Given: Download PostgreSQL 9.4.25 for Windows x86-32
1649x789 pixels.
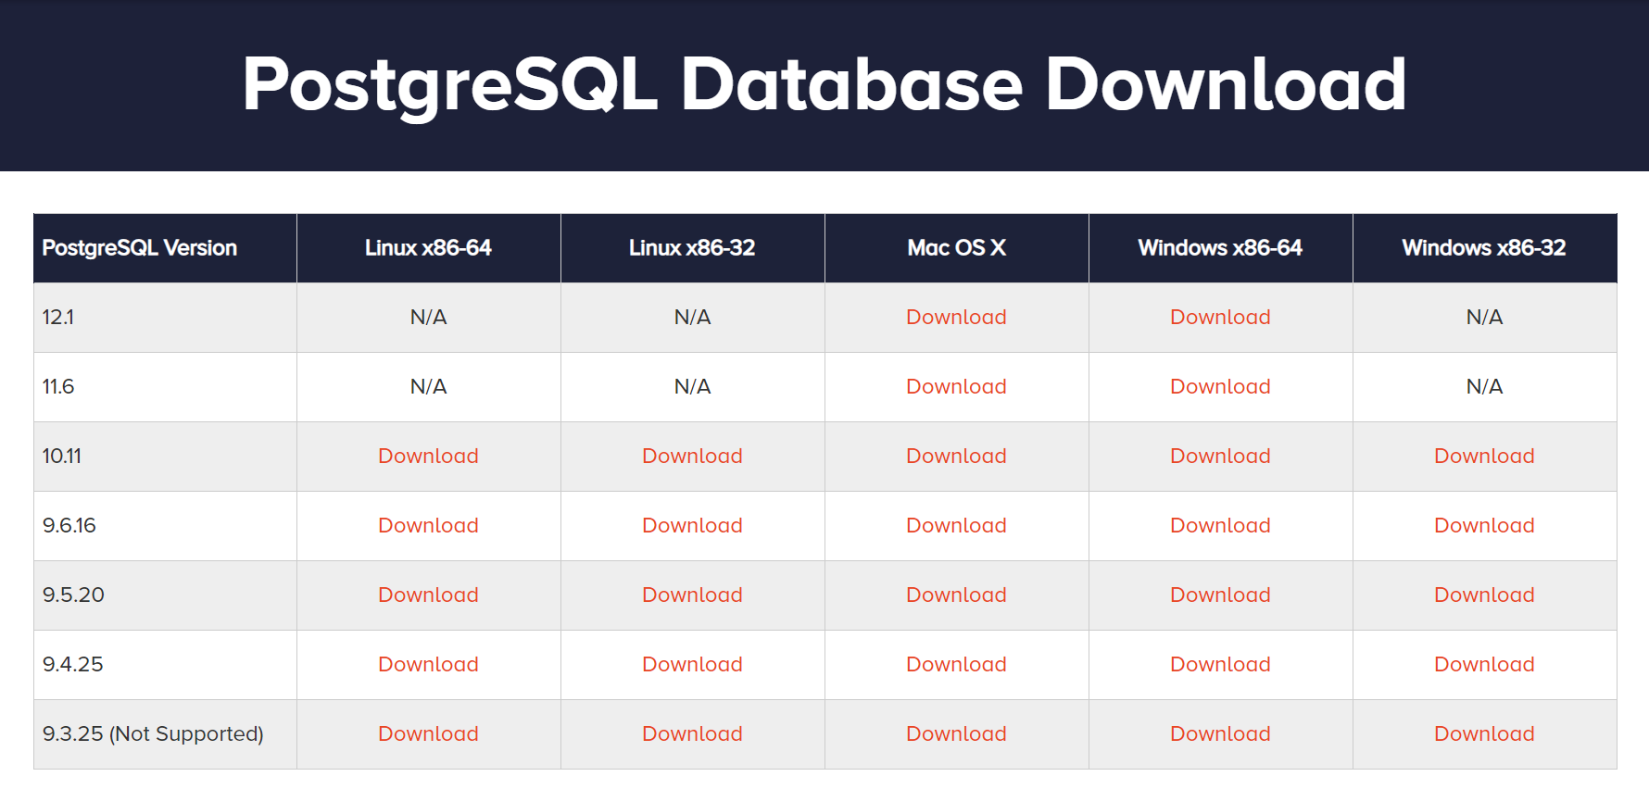Looking at the screenshot, I should pos(1484,664).
